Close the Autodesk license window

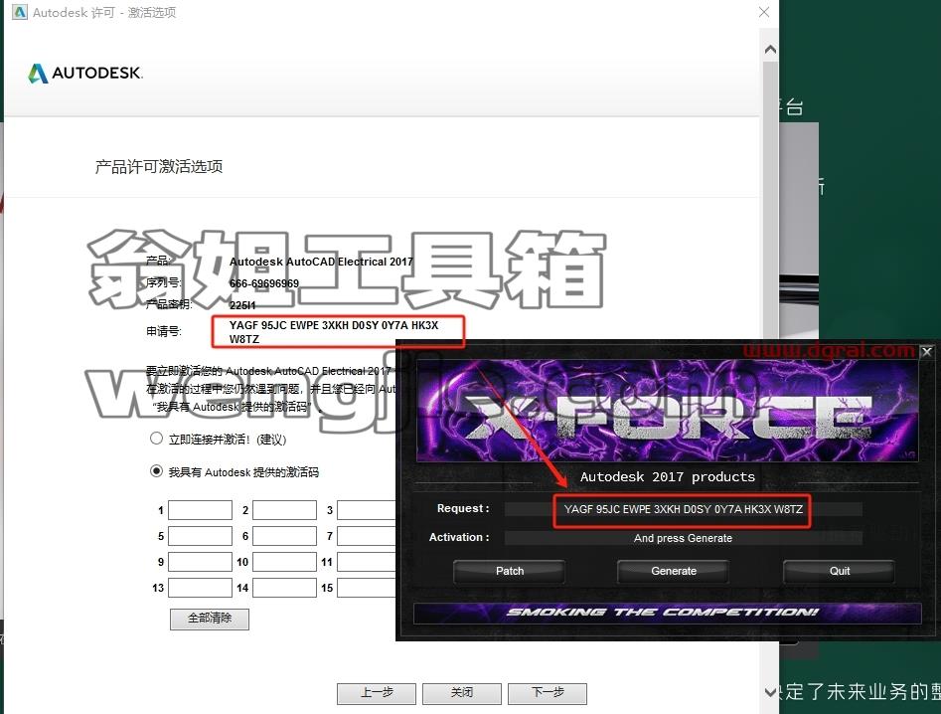(x=764, y=12)
